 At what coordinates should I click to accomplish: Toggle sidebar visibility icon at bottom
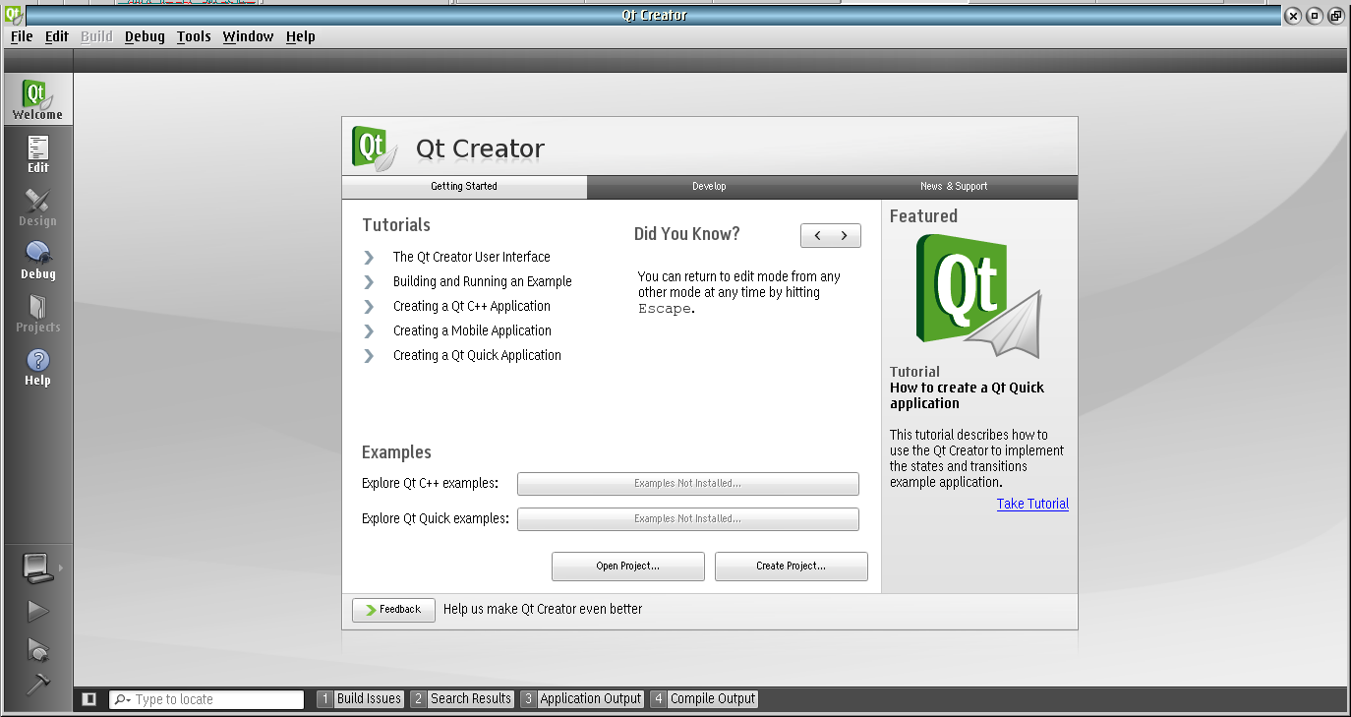tap(89, 699)
